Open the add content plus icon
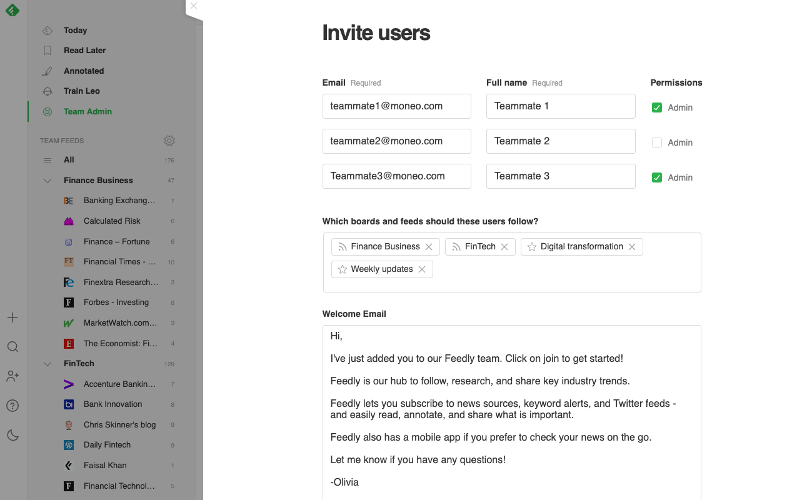Screen dimensions: 787x500 tap(13, 317)
